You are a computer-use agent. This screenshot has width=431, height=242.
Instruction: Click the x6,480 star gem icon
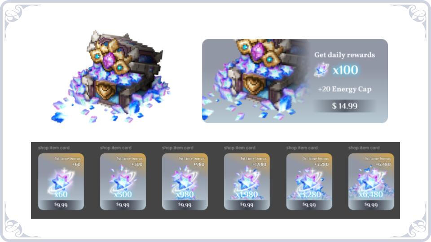pos(371,181)
